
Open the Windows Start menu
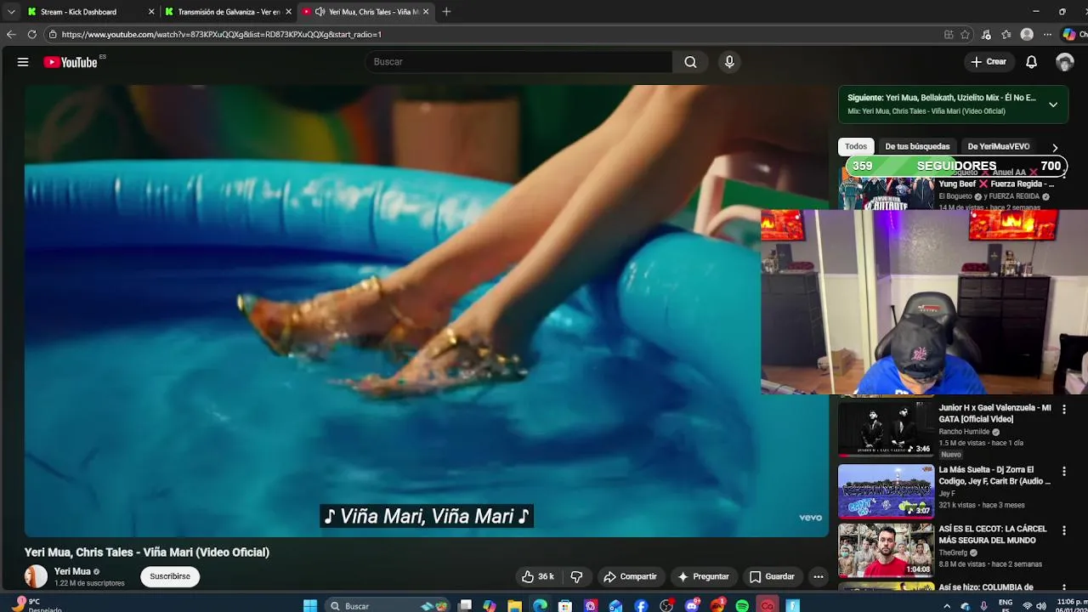(x=310, y=606)
